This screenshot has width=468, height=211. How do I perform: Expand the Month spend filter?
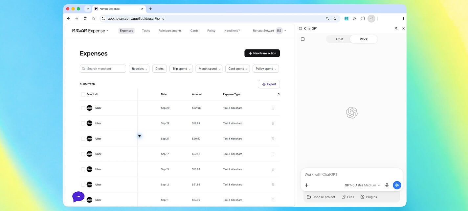tap(209, 69)
